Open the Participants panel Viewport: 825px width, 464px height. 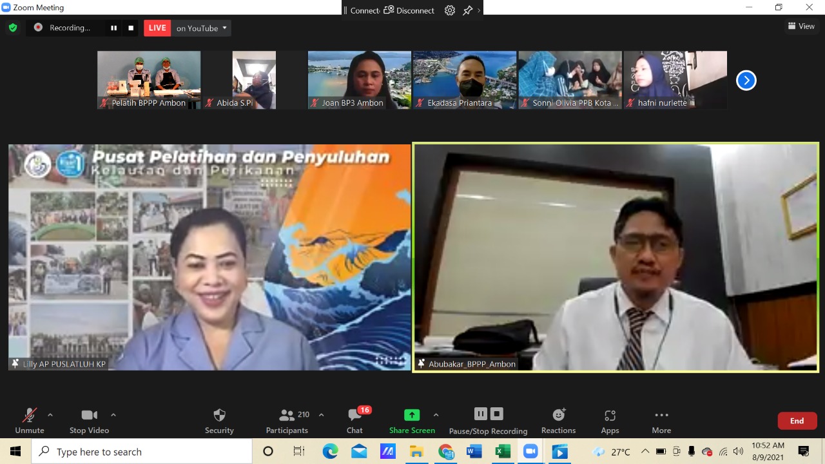tap(288, 421)
